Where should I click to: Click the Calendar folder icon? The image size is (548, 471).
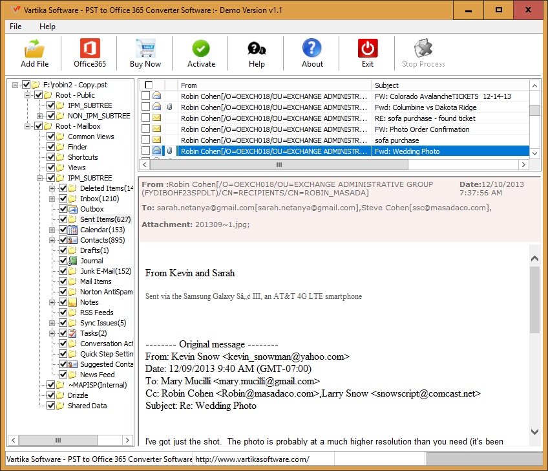point(72,230)
